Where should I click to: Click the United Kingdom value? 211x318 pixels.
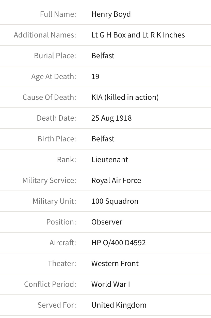pos(119,305)
